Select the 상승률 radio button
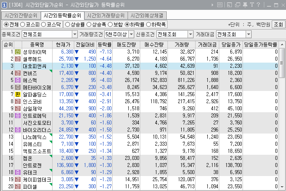The width and height of the screenshot is (286, 191). [x=67, y=24]
